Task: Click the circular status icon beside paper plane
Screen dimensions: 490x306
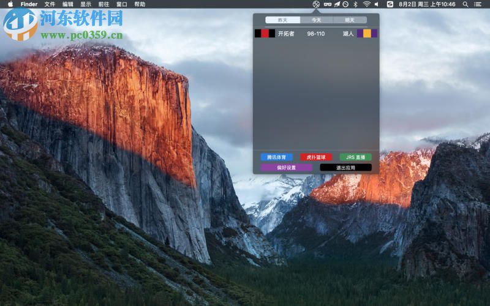Action: [345, 4]
